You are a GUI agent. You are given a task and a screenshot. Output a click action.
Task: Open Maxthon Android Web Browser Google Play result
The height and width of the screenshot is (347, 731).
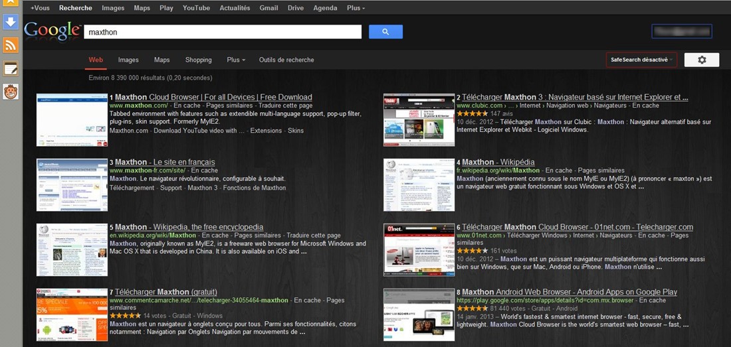(570, 292)
